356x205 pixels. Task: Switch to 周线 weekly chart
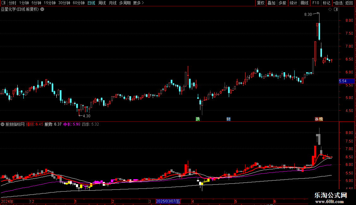click(x=102, y=3)
